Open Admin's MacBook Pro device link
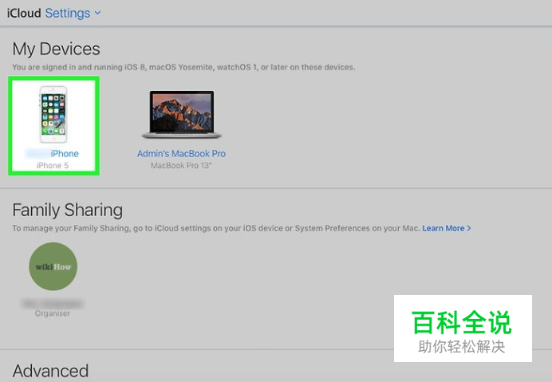 [181, 153]
